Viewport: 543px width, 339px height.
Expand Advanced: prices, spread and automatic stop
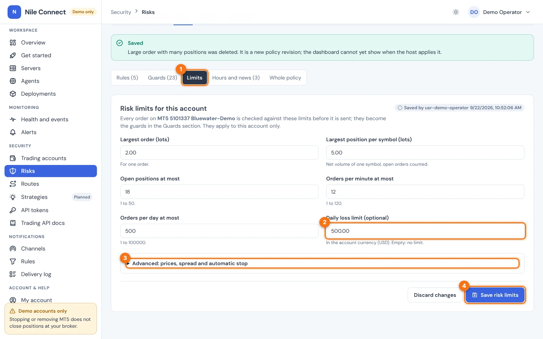tap(322, 263)
